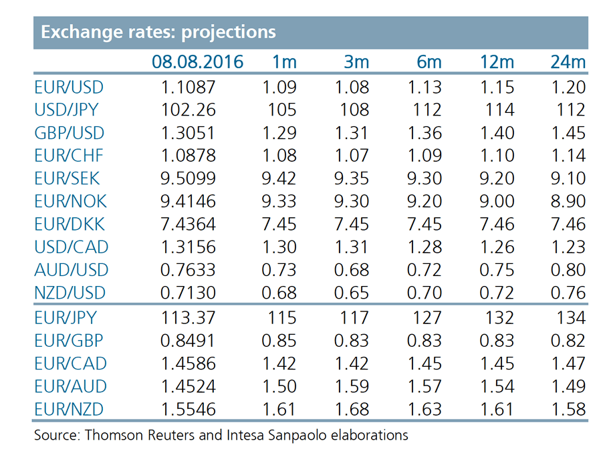Click the 'Exchange rates: projections' title bar
The image size is (603, 449).
[158, 33]
